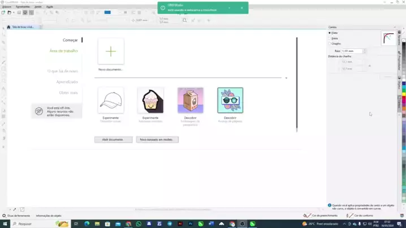Select the Filete corner radio button
Viewport: 406px width, 228px height.
pyautogui.click(x=330, y=33)
